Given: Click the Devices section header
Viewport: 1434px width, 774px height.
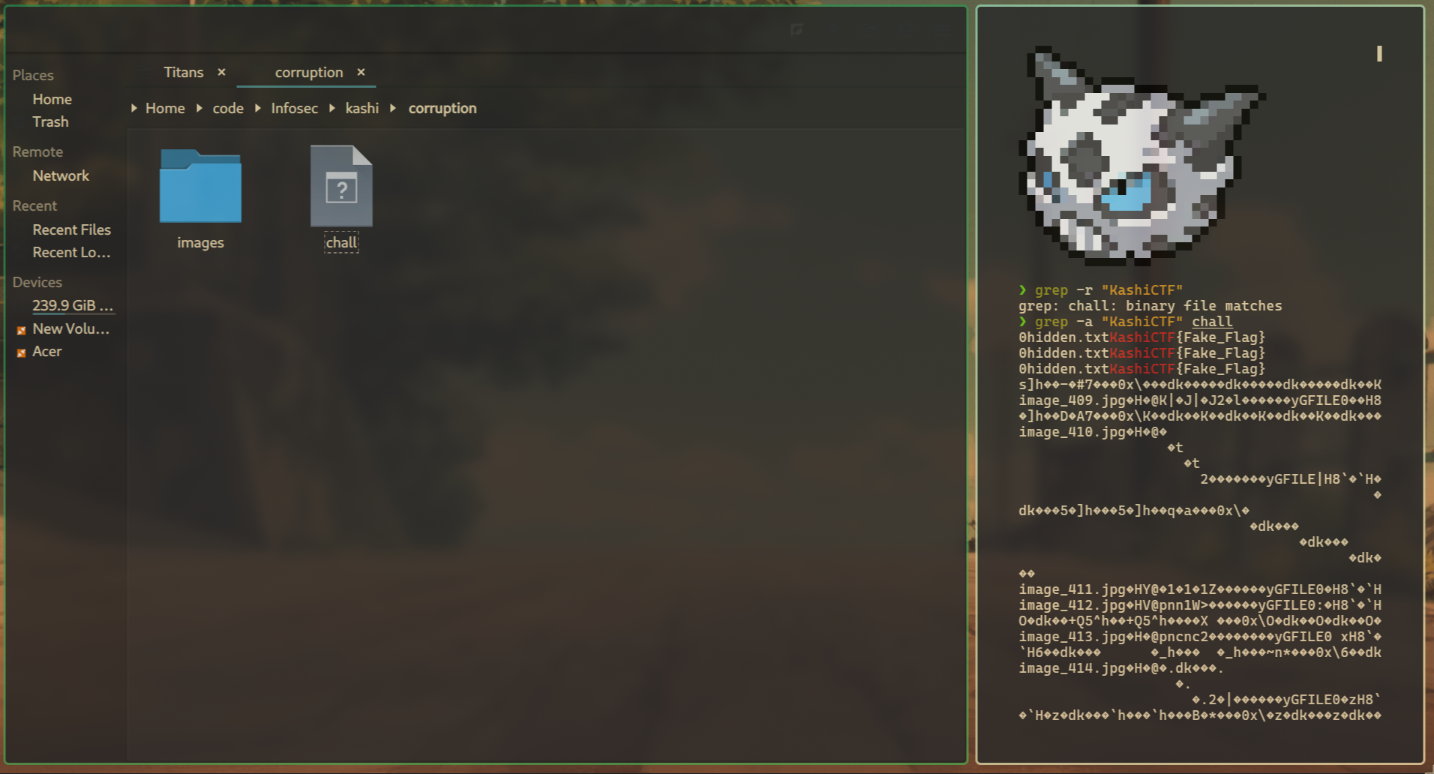Looking at the screenshot, I should (37, 282).
